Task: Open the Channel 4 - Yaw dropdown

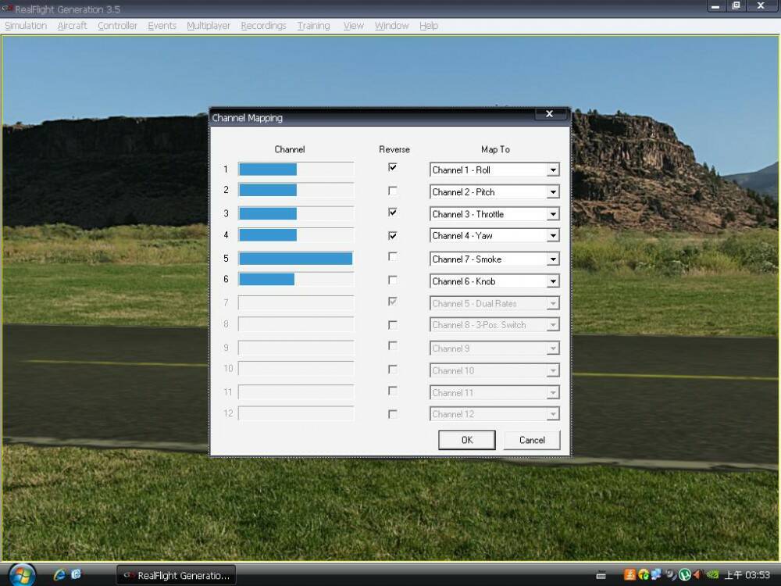Action: tap(494, 236)
